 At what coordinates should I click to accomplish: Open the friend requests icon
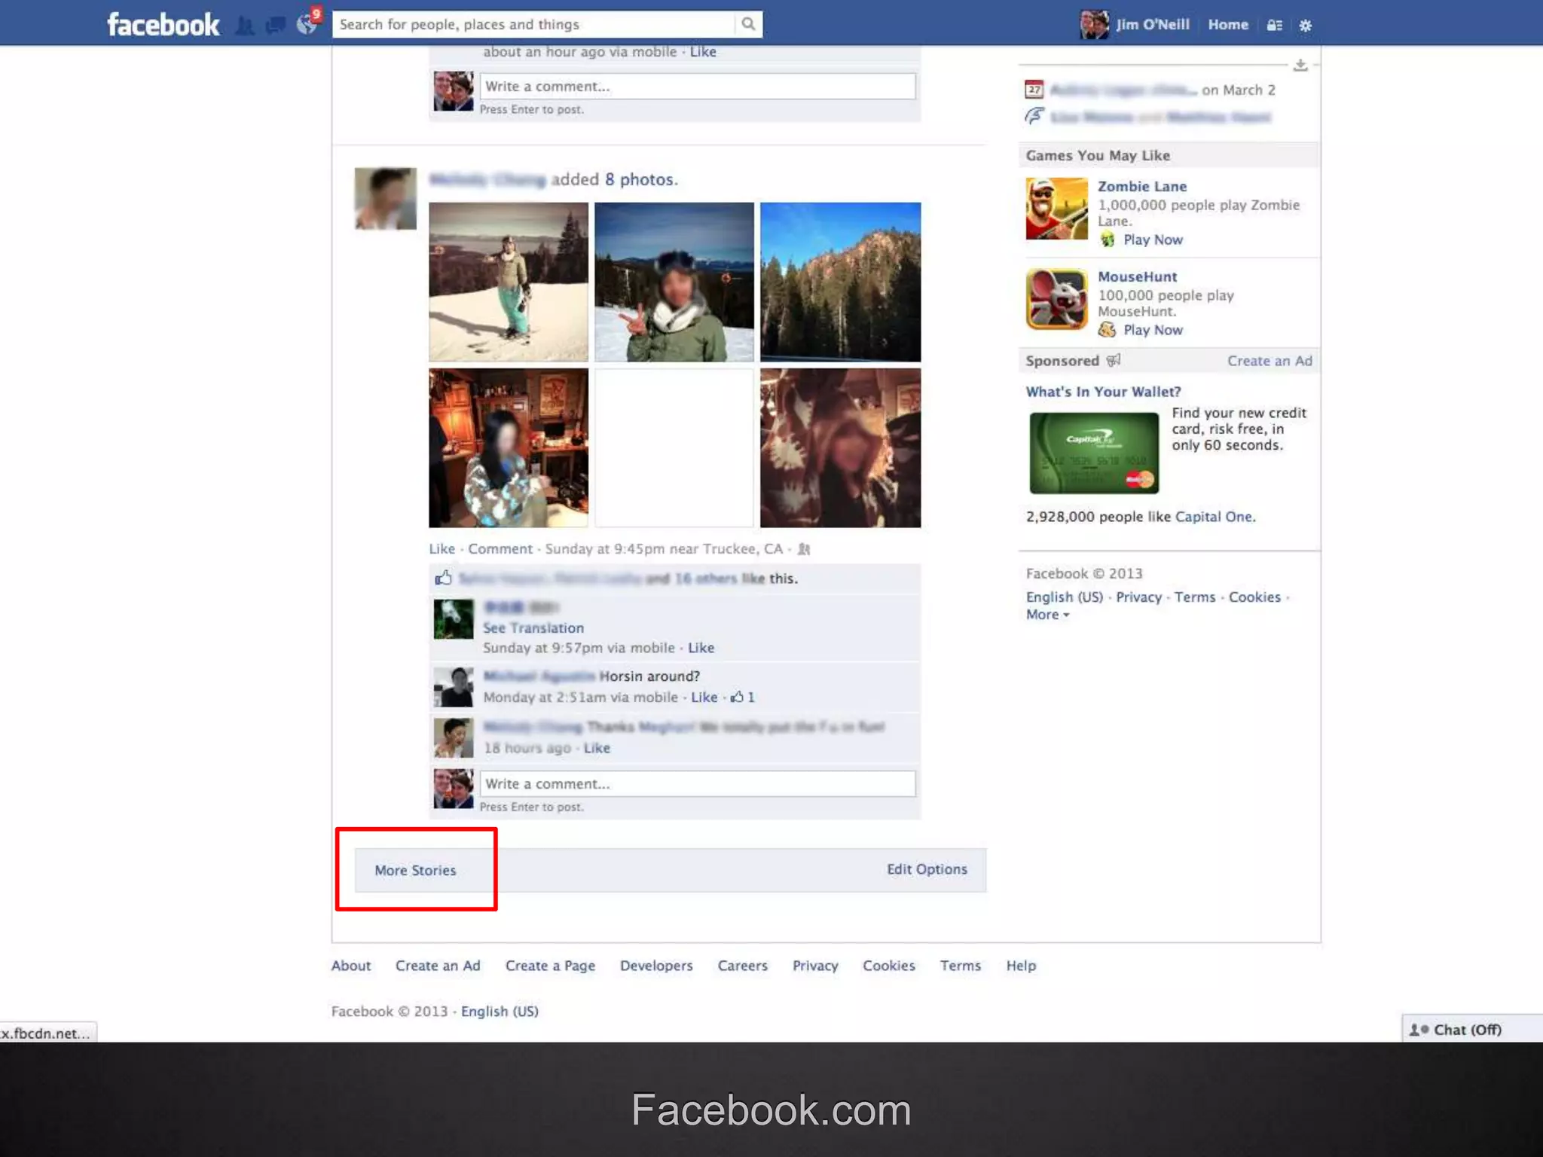point(244,26)
